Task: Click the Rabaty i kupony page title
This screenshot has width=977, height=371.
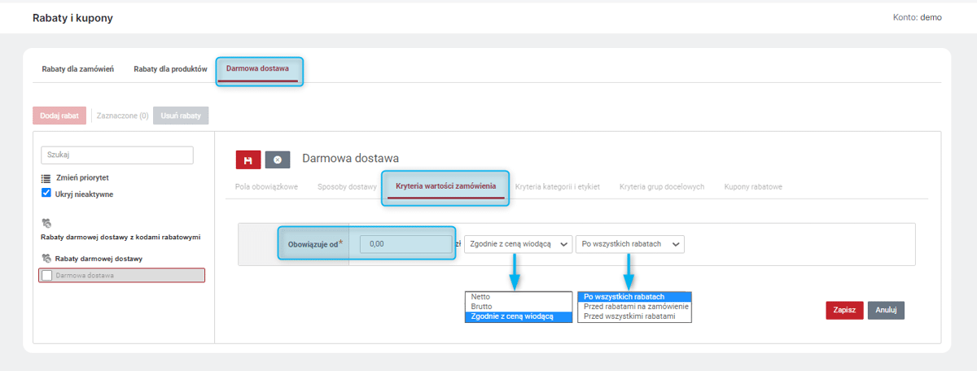Action: pyautogui.click(x=72, y=18)
